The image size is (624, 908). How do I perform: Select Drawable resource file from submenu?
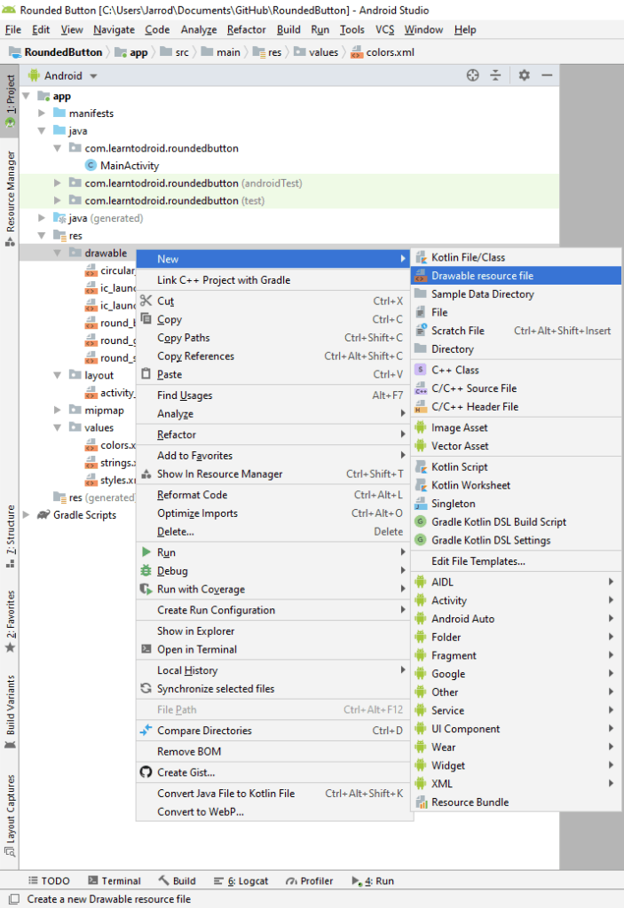click(482, 276)
